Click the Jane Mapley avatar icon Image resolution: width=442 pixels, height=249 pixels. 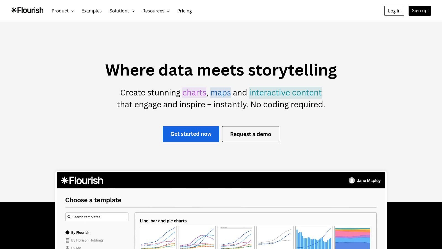(x=352, y=180)
